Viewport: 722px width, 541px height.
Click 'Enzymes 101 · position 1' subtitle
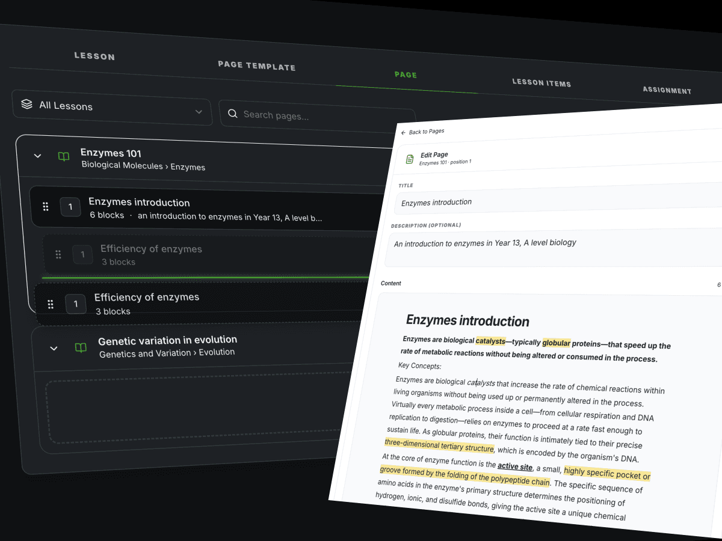445,163
